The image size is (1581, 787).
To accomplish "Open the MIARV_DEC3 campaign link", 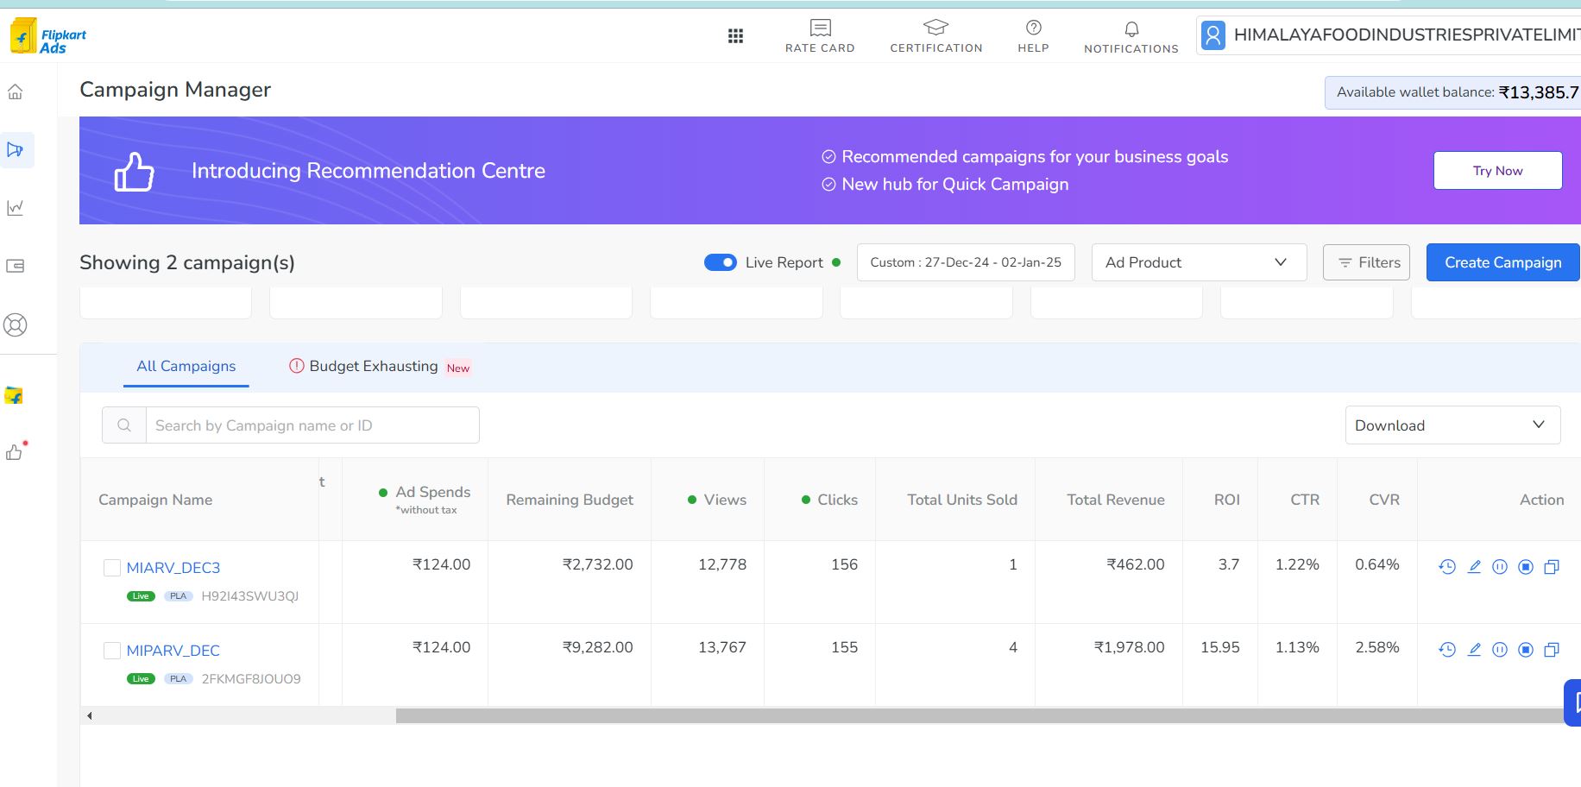I will (x=173, y=568).
